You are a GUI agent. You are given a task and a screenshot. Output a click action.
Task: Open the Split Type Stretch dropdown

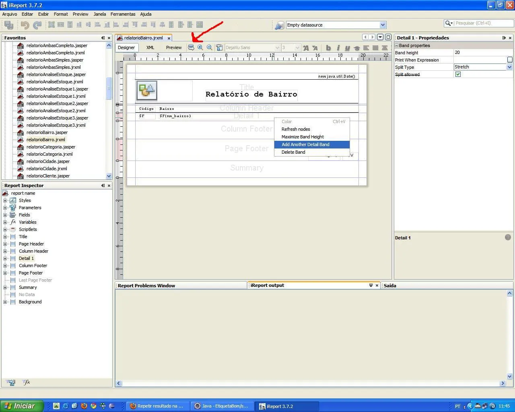coord(509,67)
